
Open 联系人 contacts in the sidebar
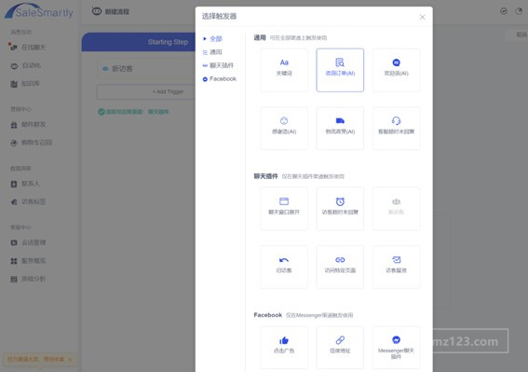pos(25,184)
